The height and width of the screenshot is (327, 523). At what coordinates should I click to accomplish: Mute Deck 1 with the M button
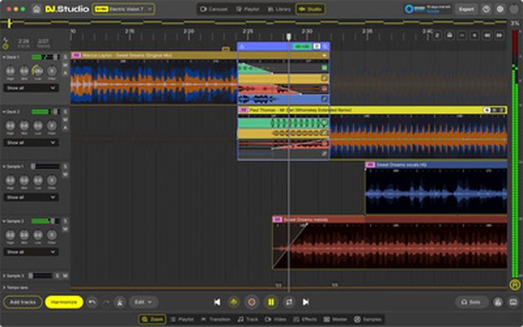click(65, 65)
